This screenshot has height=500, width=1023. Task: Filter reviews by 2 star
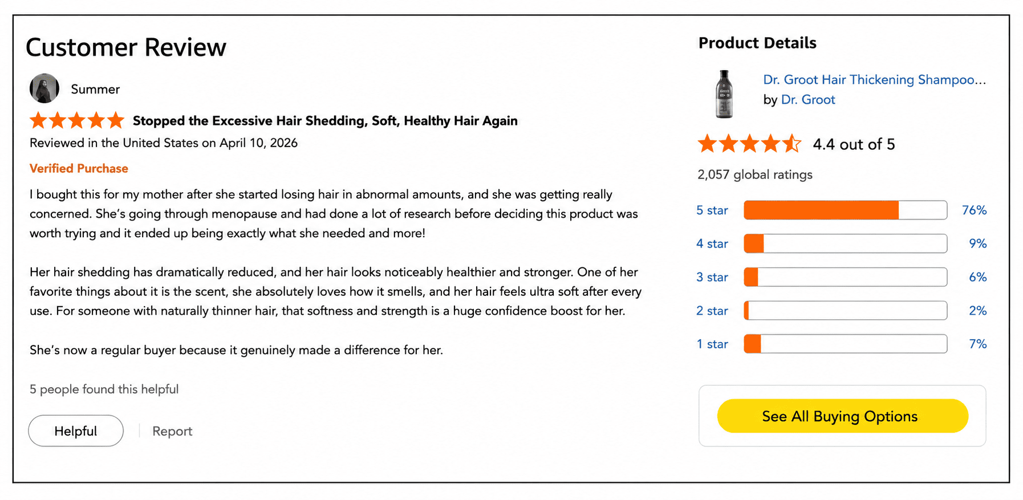tap(712, 311)
